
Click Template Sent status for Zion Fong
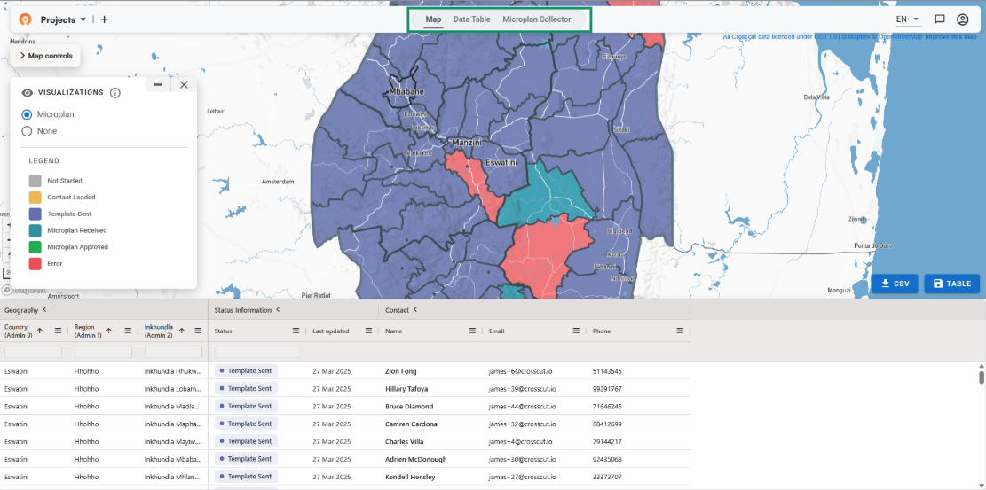246,371
